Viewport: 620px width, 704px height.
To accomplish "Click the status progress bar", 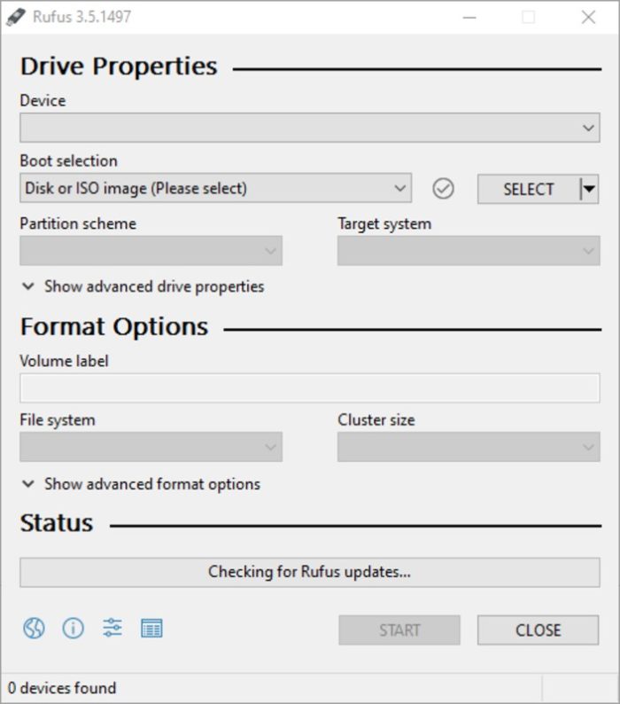I will point(309,572).
